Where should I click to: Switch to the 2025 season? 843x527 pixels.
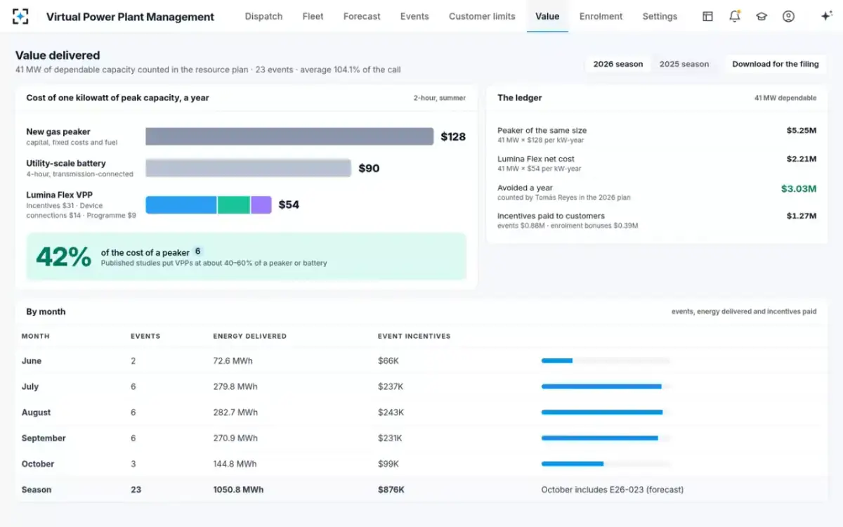684,64
